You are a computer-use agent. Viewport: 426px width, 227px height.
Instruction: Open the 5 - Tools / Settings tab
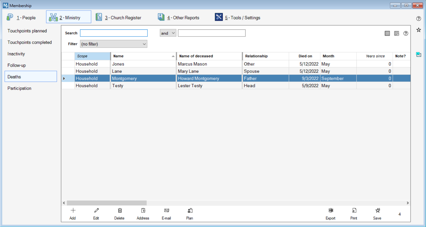[238, 18]
